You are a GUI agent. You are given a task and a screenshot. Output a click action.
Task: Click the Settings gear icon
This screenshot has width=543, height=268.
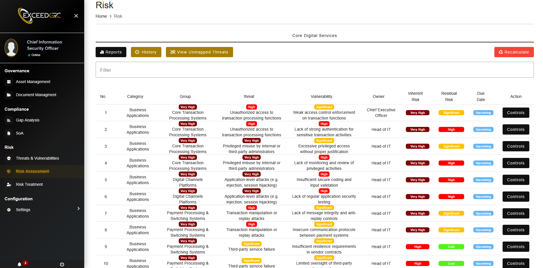(9, 210)
